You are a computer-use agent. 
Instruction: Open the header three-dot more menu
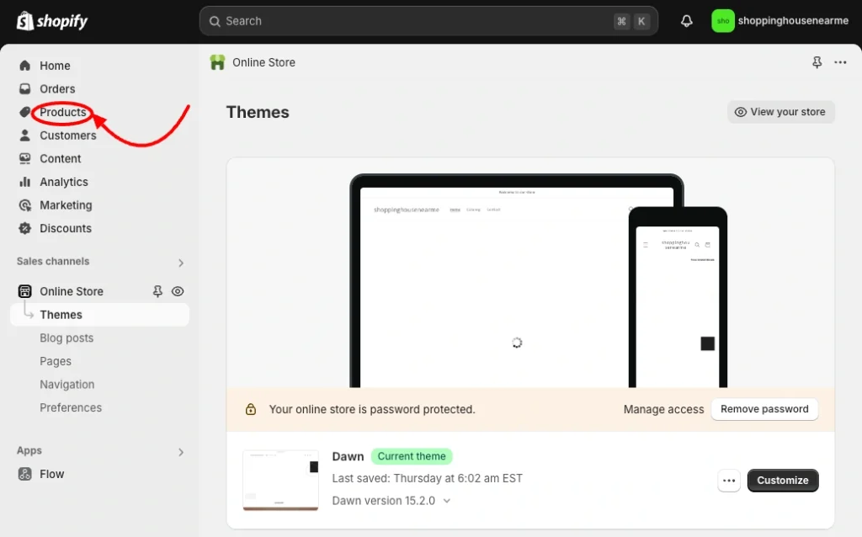point(840,62)
